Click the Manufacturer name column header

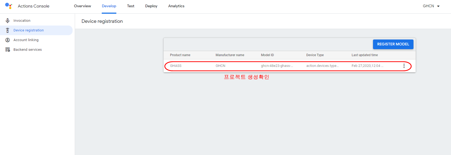[230, 55]
